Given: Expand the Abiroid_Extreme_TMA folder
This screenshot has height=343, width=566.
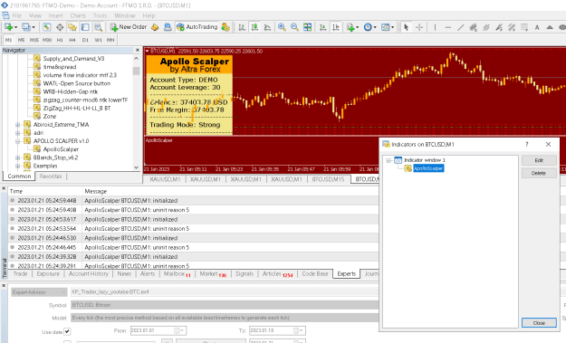Looking at the screenshot, I should click(17, 124).
